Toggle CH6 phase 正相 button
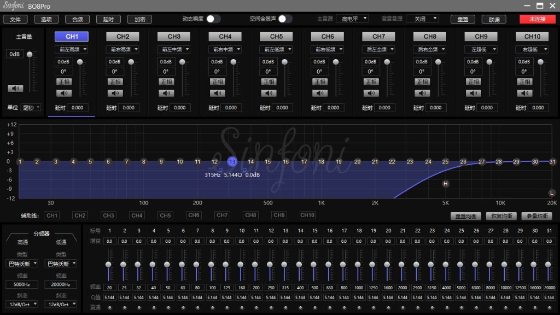Screen dimensions: 560x315 (319, 82)
